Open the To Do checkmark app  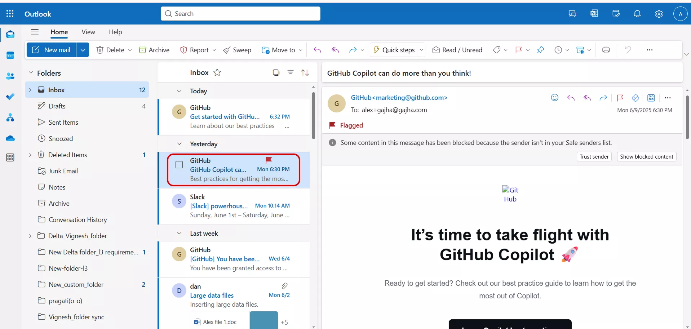[x=10, y=97]
